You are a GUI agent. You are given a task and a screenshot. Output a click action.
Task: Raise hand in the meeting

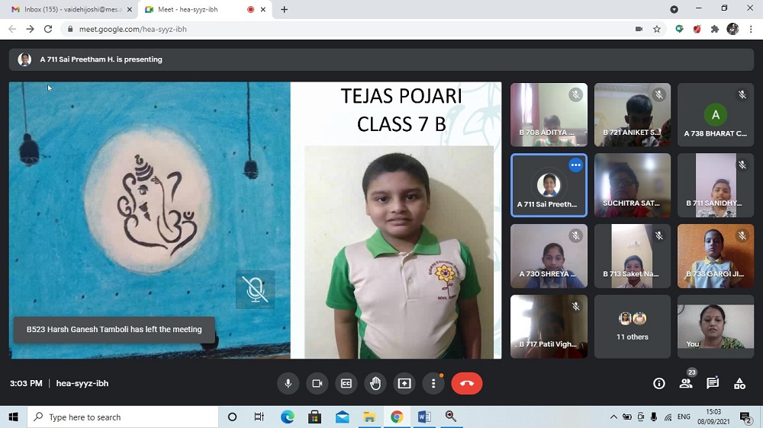(375, 384)
